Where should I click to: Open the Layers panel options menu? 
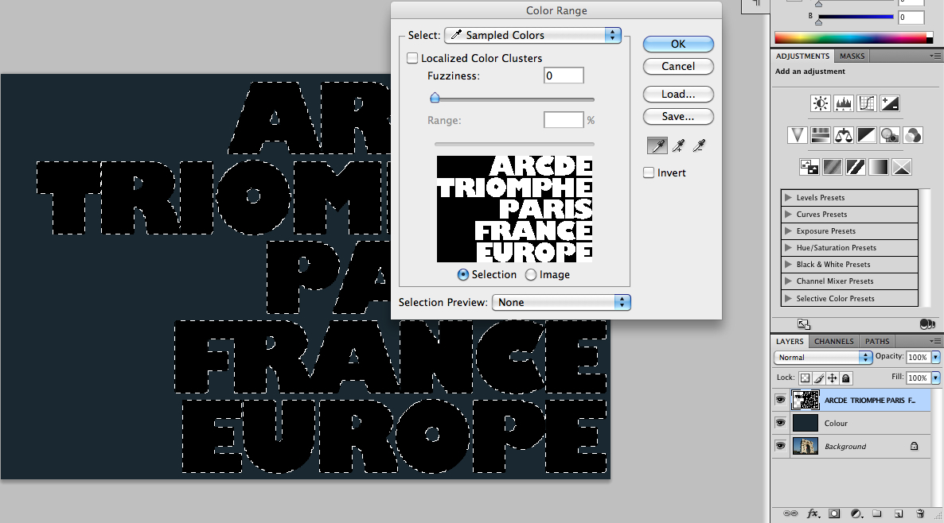tap(935, 341)
